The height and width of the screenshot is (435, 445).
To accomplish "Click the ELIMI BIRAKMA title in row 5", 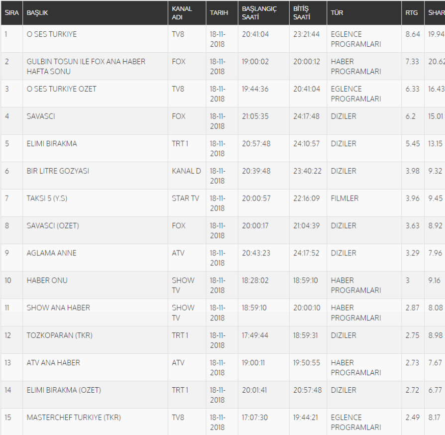I will 52,144.
